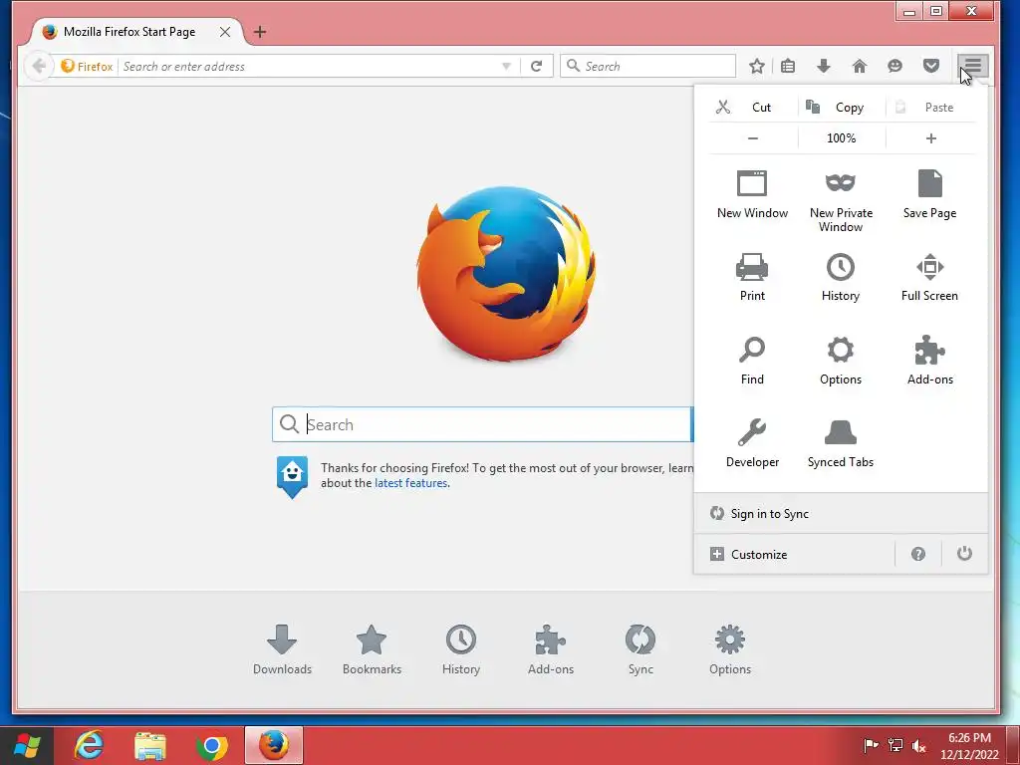This screenshot has width=1020, height=765.
Task: Click Cut in the edit controls
Action: pyautogui.click(x=753, y=108)
